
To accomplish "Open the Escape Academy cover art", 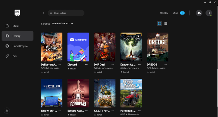I will click(x=78, y=93).
